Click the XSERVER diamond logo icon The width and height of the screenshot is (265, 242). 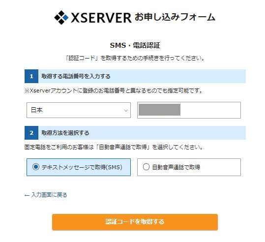[61, 17]
